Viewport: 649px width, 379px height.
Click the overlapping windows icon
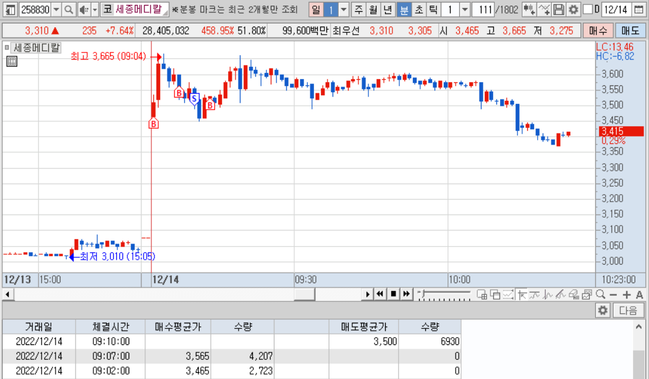click(495, 294)
